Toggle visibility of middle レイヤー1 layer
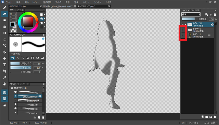This screenshot has width=219, height=125. point(183,30)
